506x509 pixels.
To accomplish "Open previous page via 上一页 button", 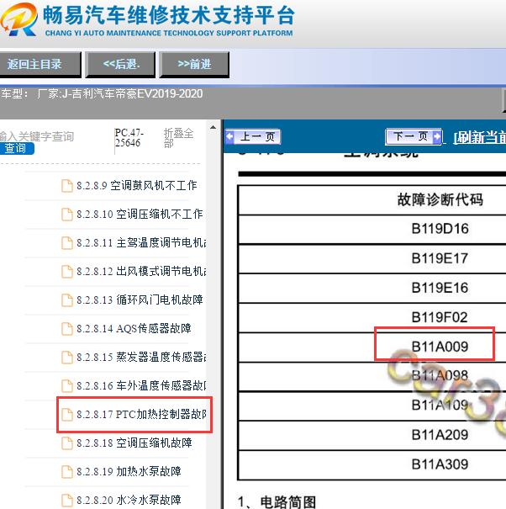I will click(x=253, y=136).
